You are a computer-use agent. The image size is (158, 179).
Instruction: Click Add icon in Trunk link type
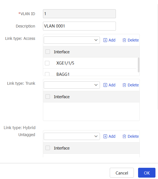[105, 85]
